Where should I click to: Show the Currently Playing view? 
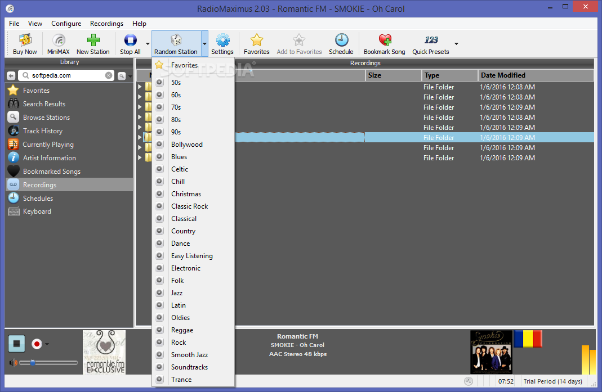click(69, 144)
